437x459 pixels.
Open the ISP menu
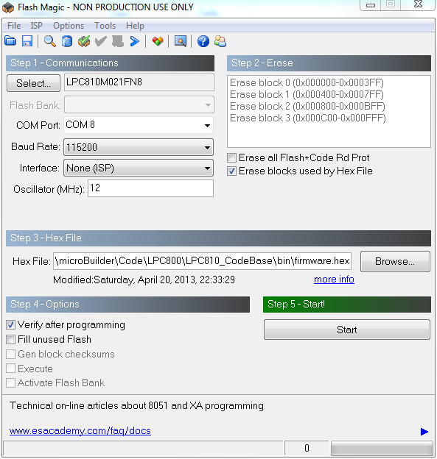tap(36, 26)
